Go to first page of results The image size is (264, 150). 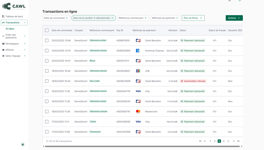point(200,141)
